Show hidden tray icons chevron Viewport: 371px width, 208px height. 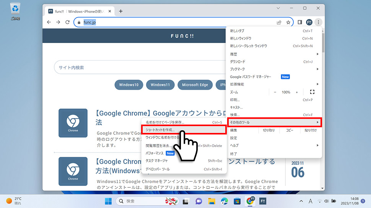[301, 201]
